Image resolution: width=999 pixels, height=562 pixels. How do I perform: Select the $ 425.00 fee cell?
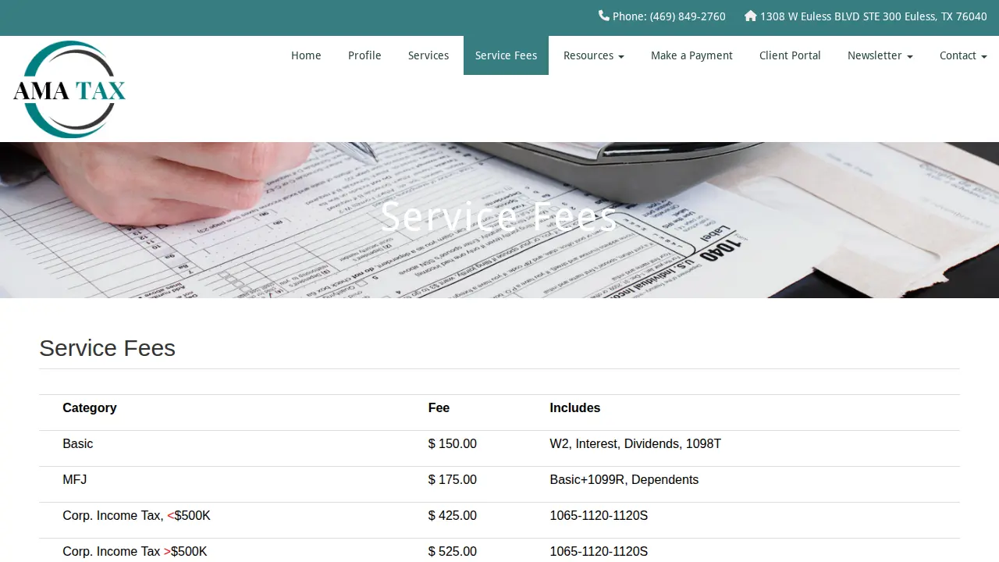click(x=453, y=515)
